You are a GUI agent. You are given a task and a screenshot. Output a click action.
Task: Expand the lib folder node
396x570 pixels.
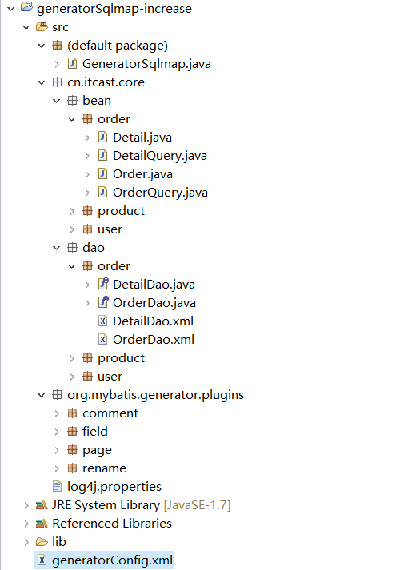pos(26,542)
